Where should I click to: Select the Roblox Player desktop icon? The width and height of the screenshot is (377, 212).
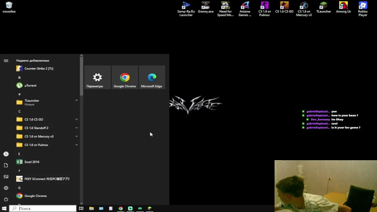point(363,9)
